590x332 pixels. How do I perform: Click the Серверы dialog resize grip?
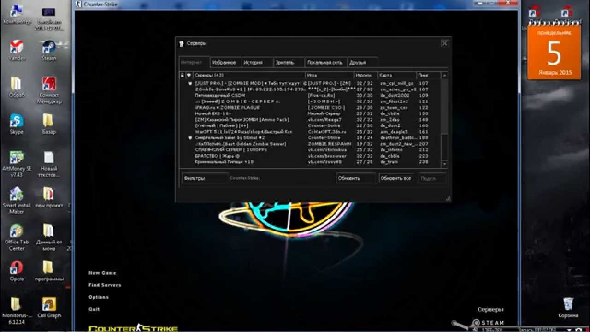448,198
